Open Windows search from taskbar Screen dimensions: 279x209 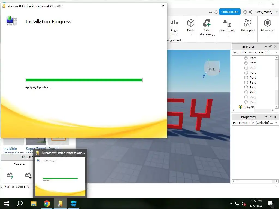pyautogui.click(x=20, y=204)
